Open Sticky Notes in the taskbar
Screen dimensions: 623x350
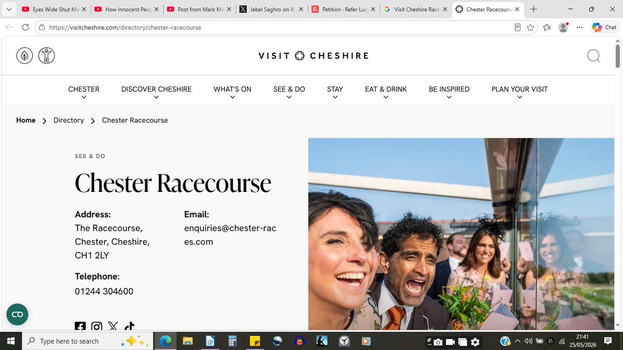click(255, 341)
